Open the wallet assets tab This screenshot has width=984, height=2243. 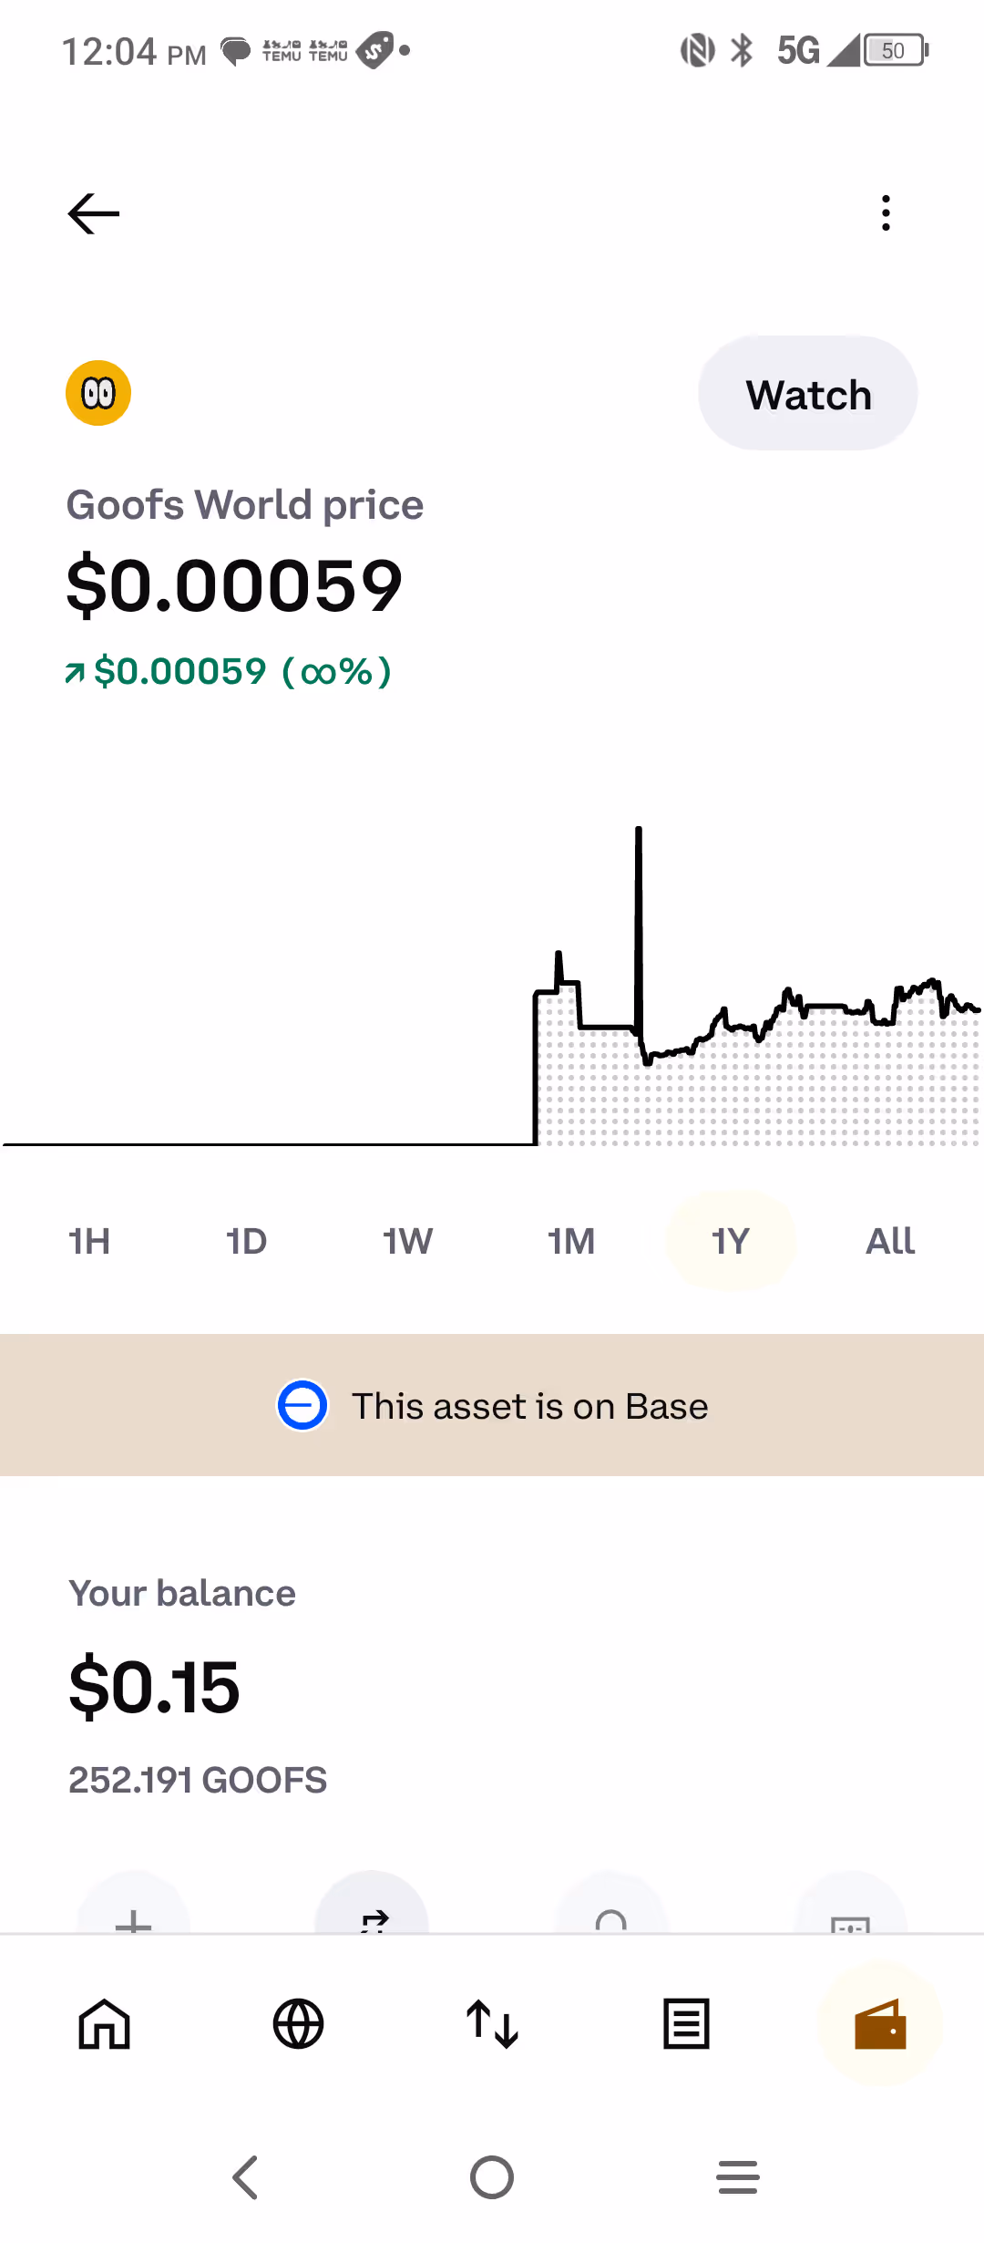880,2024
